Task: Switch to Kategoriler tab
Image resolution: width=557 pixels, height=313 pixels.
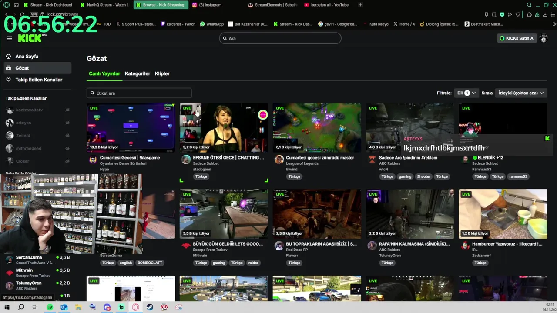Action: 138,73
